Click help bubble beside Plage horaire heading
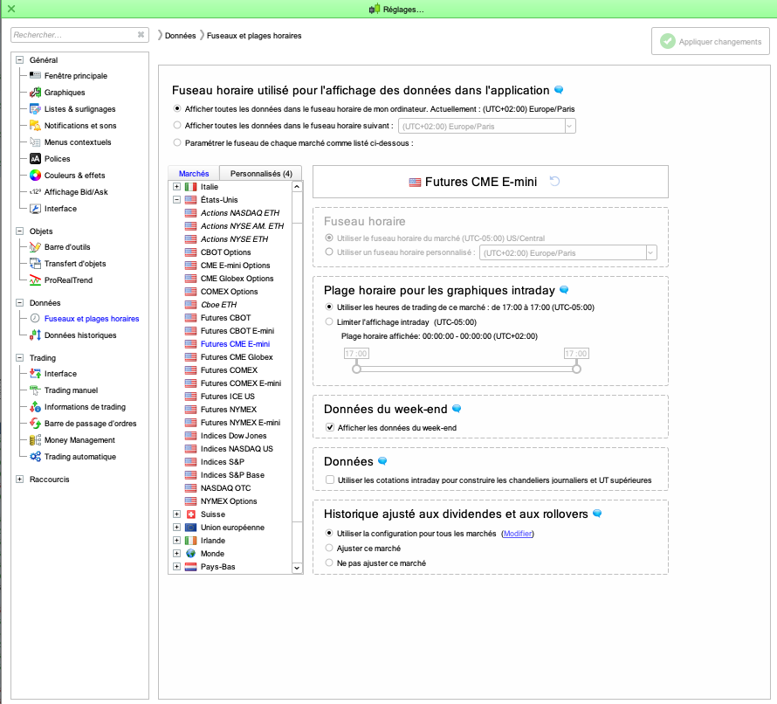Viewport: 777px width, 704px height. point(564,289)
